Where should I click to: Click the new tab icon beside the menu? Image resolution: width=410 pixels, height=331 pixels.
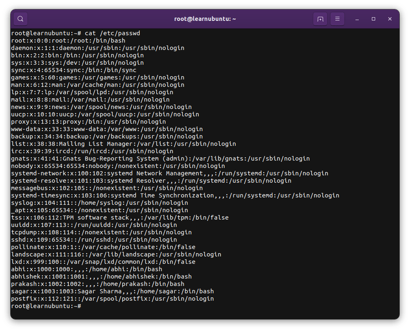[x=320, y=18]
